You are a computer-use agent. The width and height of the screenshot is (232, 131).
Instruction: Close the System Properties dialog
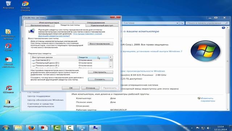pos(115,17)
